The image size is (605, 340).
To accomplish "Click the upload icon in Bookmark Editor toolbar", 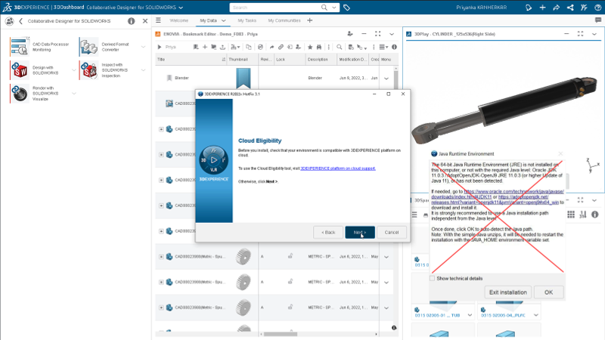I will [222, 47].
